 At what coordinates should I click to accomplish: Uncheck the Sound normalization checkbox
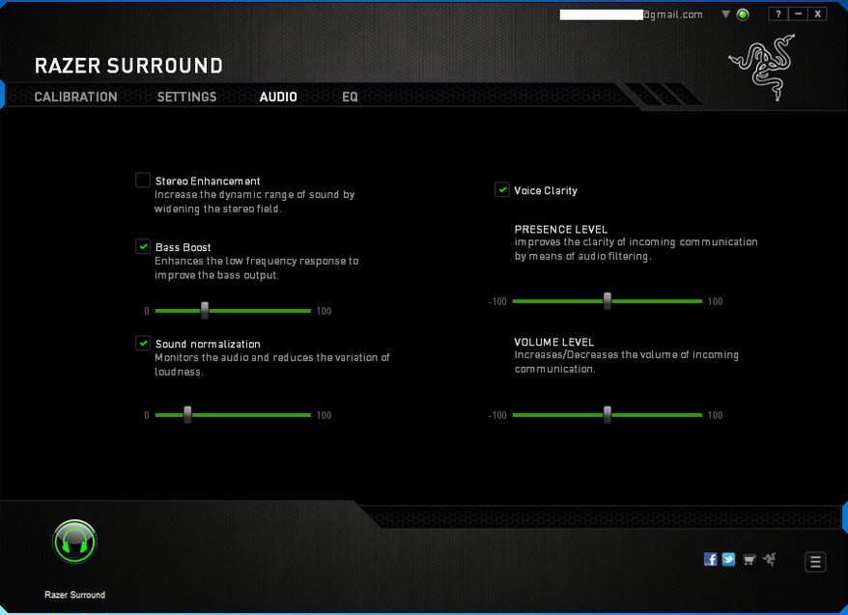(143, 343)
